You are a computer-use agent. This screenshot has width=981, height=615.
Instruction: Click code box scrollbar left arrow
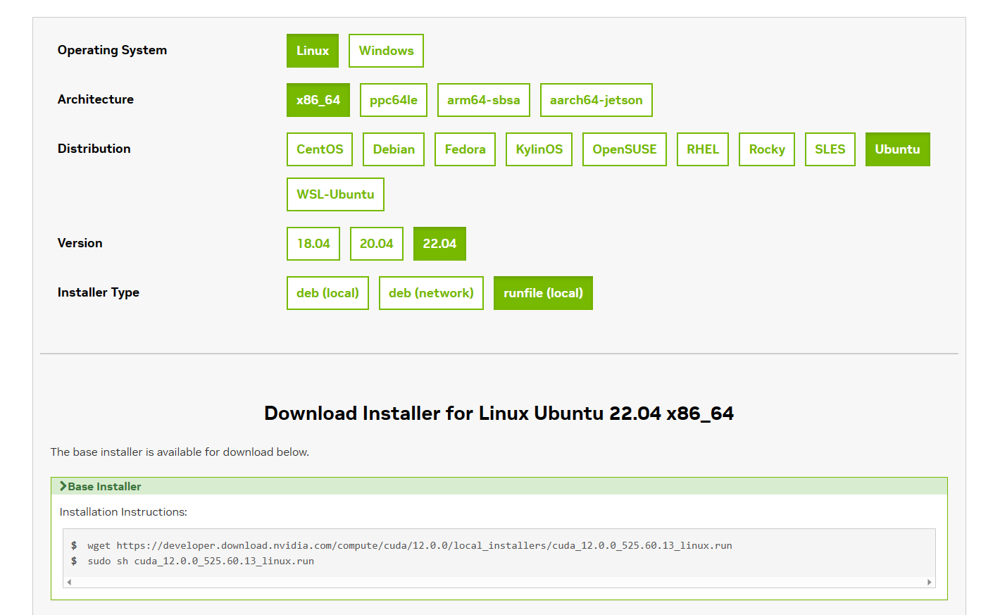(69, 582)
